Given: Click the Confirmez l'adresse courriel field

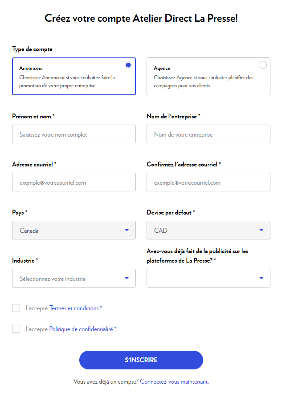Looking at the screenshot, I should [x=208, y=182].
